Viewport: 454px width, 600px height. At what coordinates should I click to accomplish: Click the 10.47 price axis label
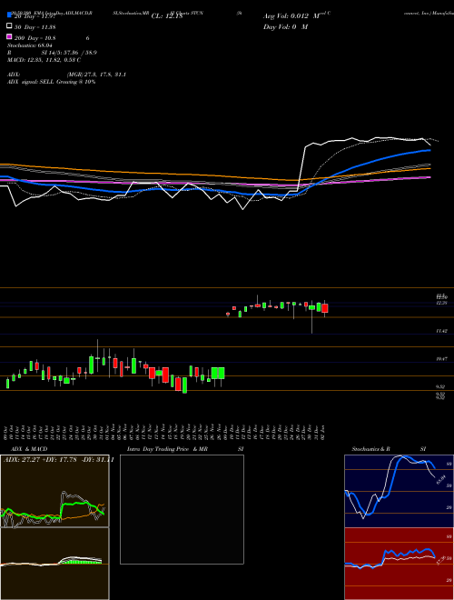[441, 359]
